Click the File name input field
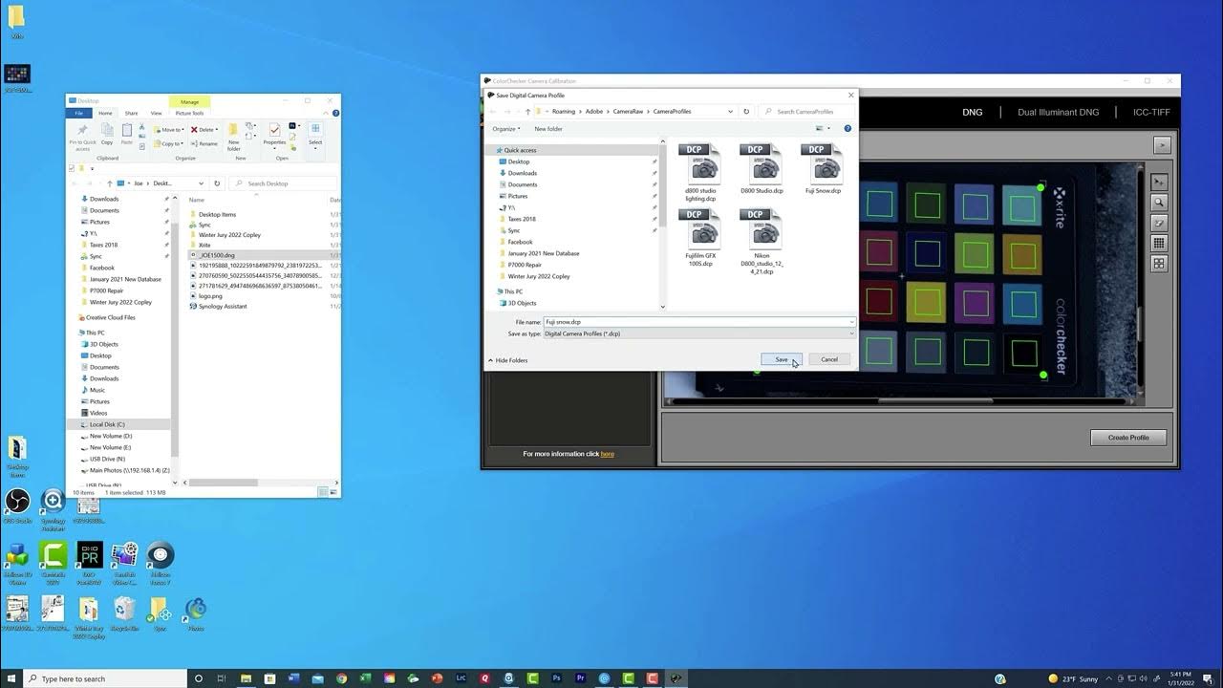The image size is (1223, 688). [698, 322]
